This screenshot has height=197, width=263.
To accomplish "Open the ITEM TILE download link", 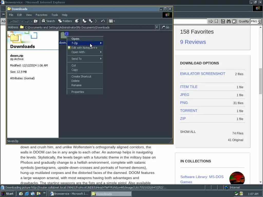I will pos(189,87).
